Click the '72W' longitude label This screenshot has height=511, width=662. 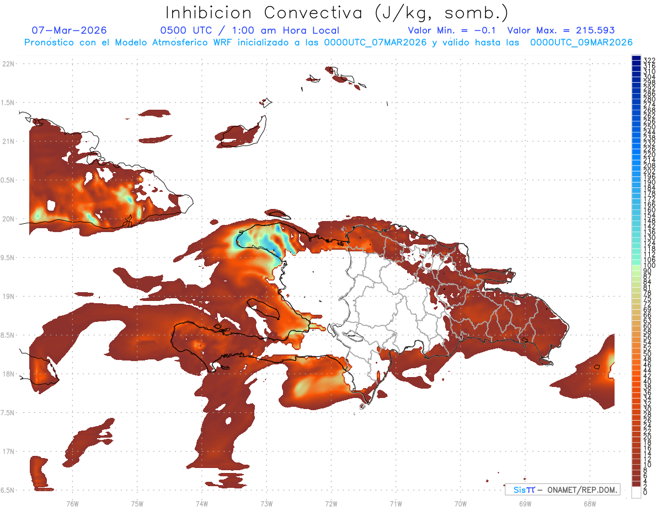(331, 503)
